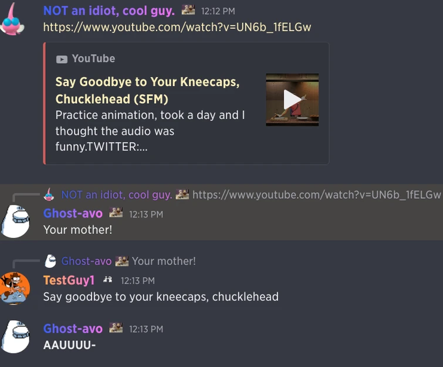Play the embedded YouTube video thumbnail
Viewport: 443px width, 367px height.
coord(292,100)
